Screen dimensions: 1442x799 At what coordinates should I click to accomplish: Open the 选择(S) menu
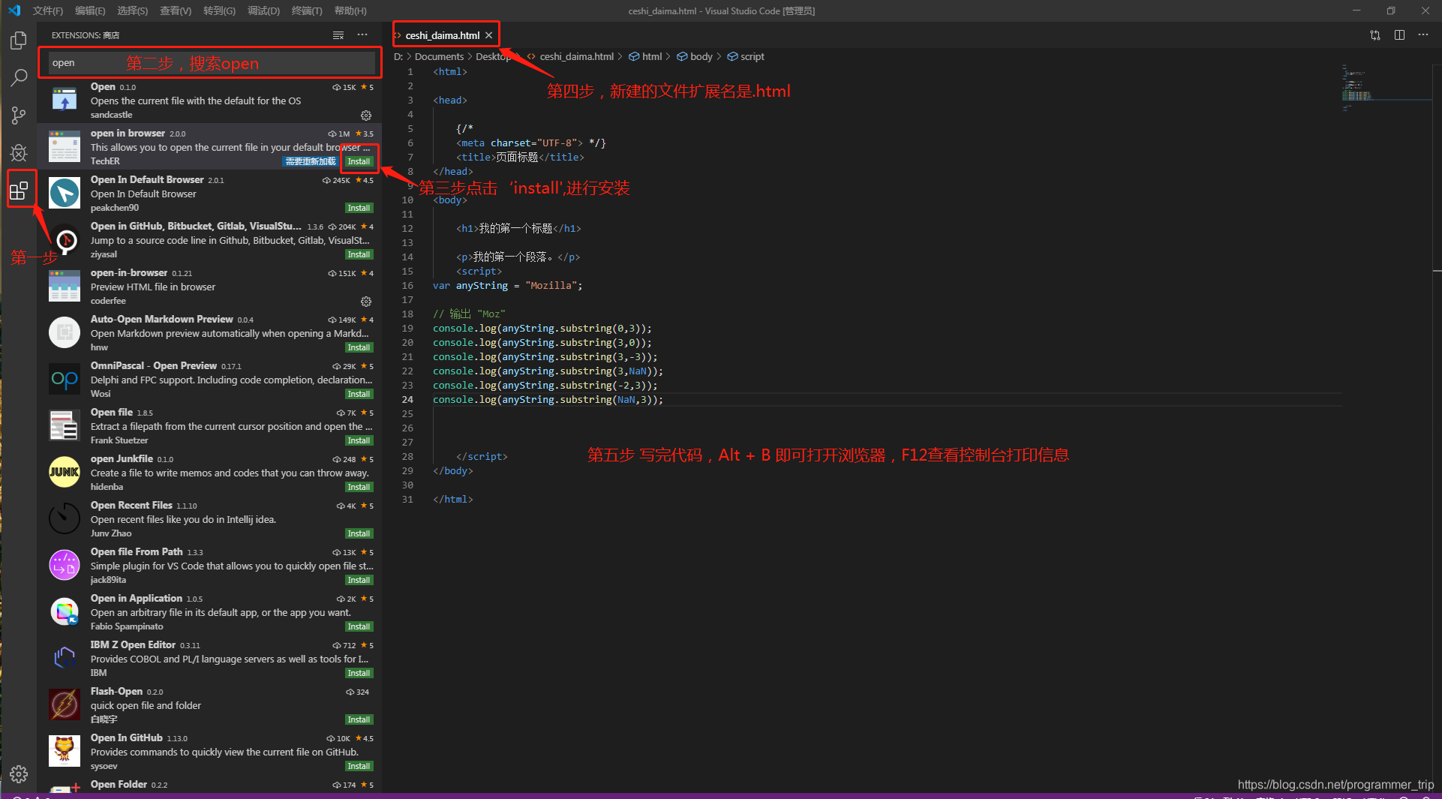[x=133, y=11]
